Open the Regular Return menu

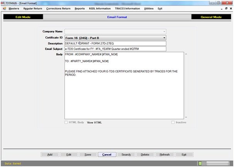tap(33, 9)
